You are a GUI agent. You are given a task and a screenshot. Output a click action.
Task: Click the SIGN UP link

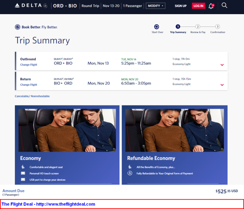coord(180,6)
